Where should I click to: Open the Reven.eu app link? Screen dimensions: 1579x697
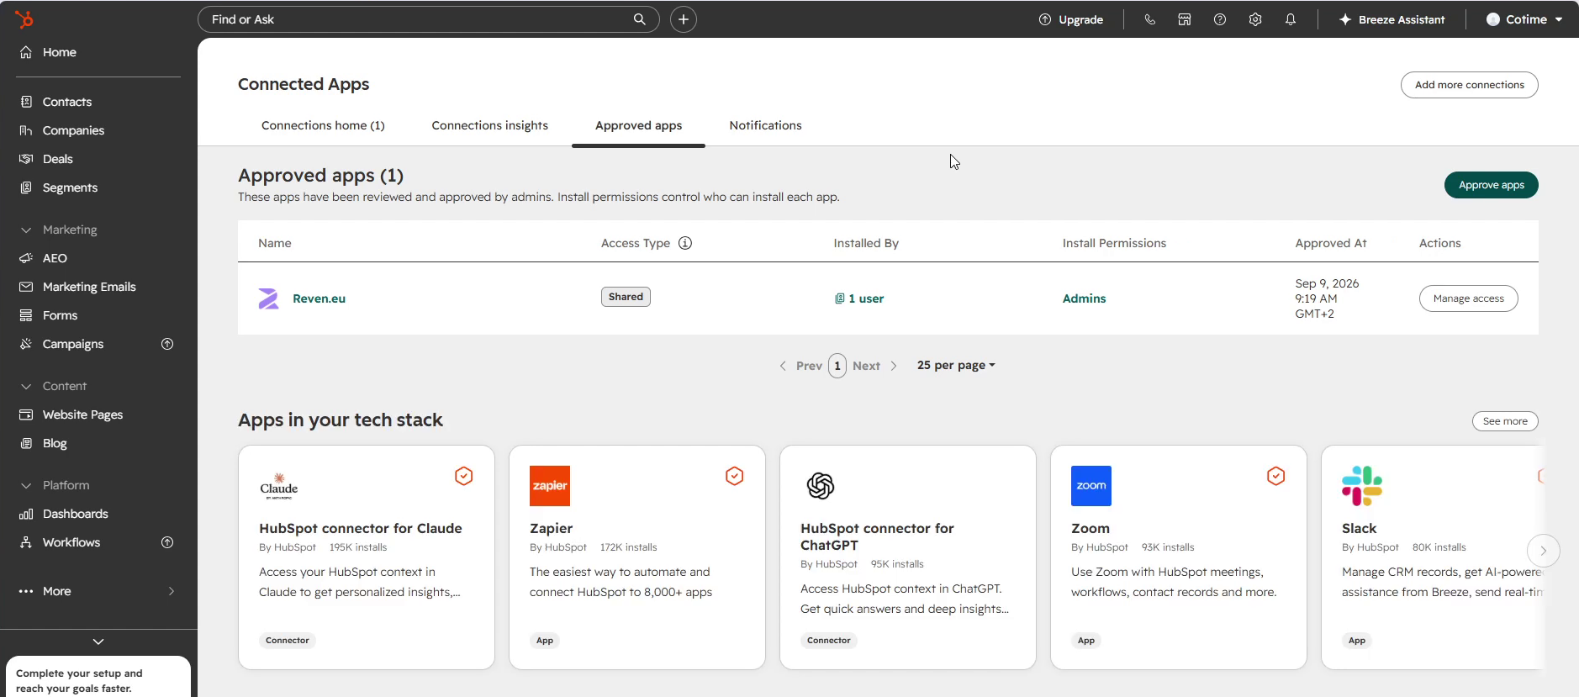pyautogui.click(x=319, y=298)
